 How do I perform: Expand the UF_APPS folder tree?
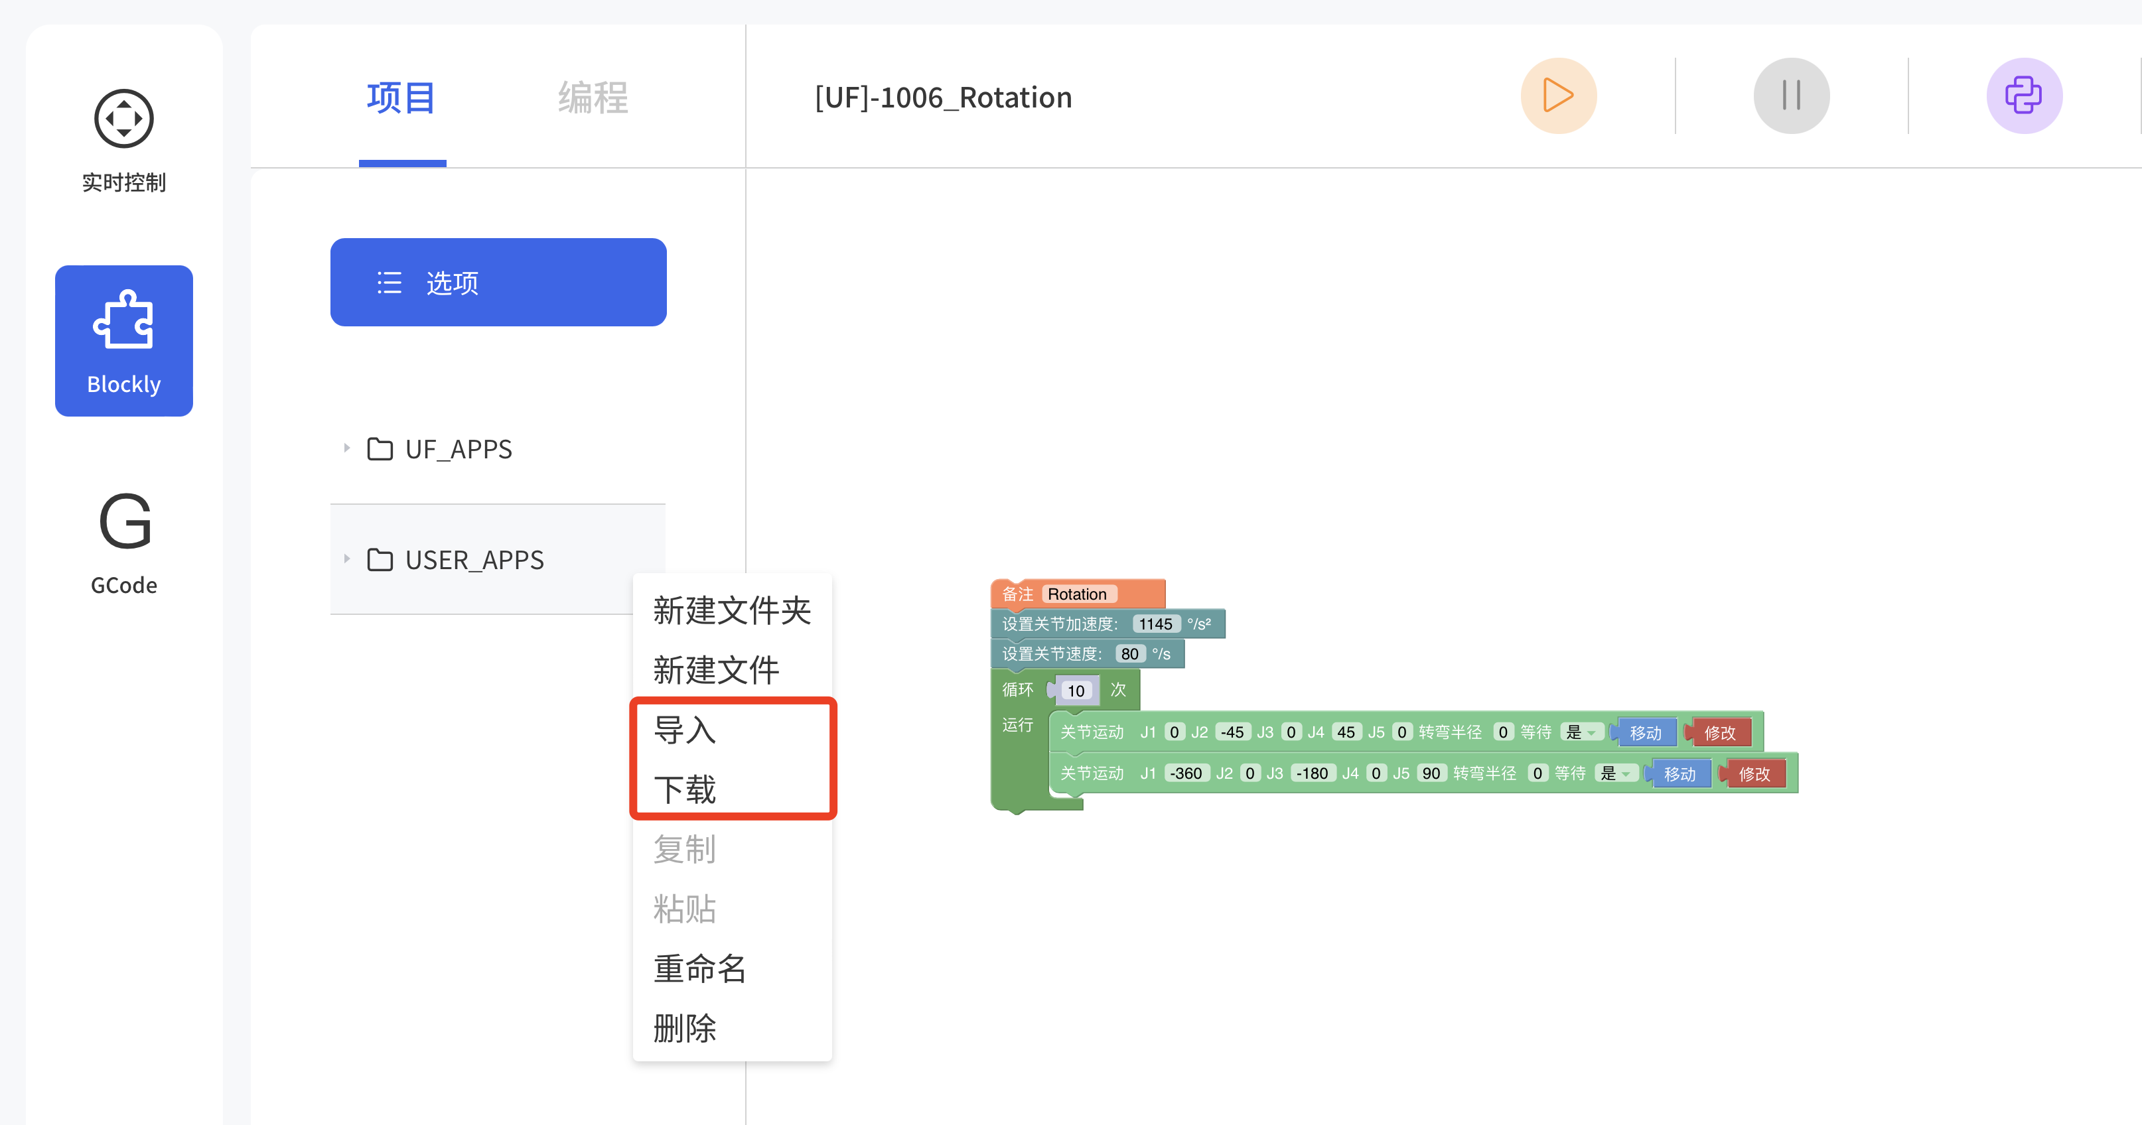point(347,448)
